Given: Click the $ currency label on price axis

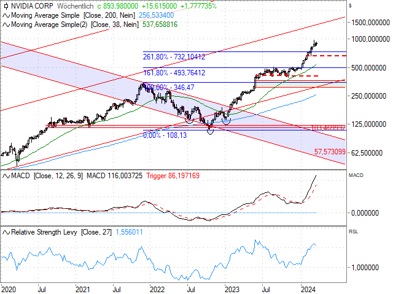Looking at the screenshot, I should click(x=350, y=6).
